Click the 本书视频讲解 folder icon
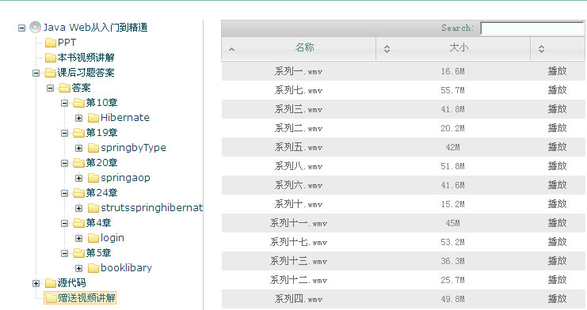 click(51, 58)
